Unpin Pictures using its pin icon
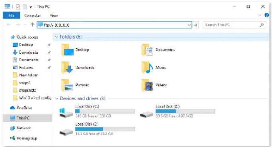Screen dimensions: 272x147 pyautogui.click(x=49, y=67)
